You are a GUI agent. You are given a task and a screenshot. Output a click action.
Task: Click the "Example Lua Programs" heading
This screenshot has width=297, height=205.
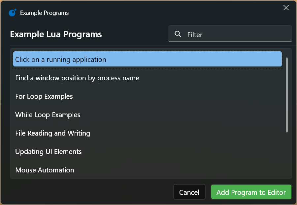56,34
